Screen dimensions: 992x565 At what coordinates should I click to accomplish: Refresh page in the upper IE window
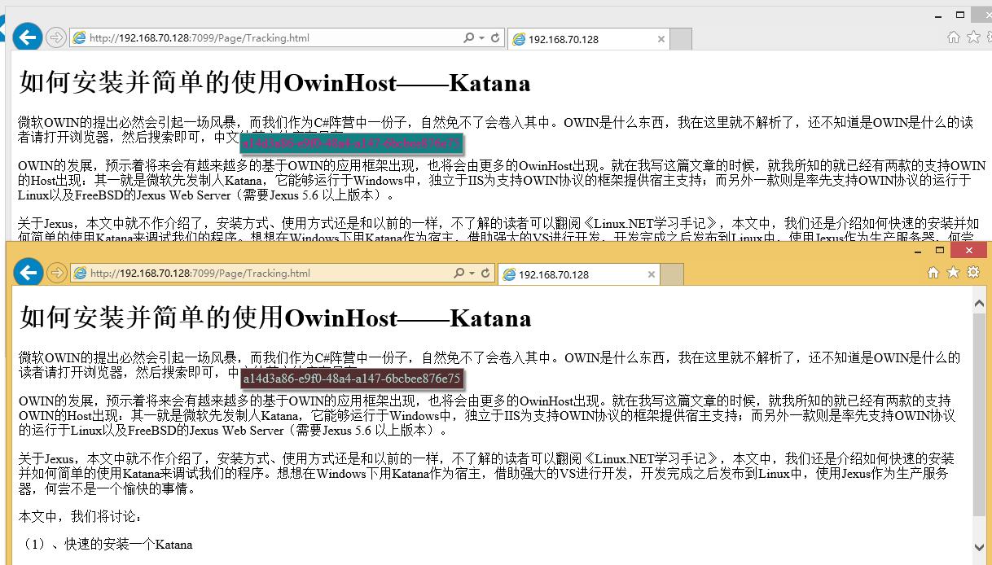tap(495, 37)
